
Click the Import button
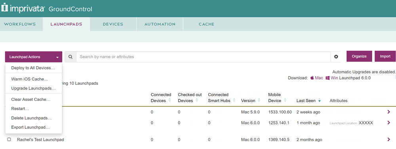tap(385, 56)
